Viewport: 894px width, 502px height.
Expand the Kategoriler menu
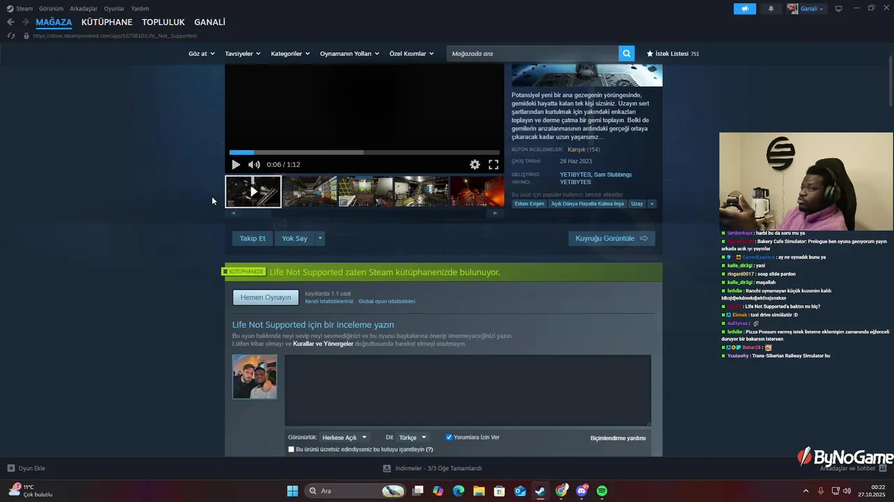tap(290, 54)
